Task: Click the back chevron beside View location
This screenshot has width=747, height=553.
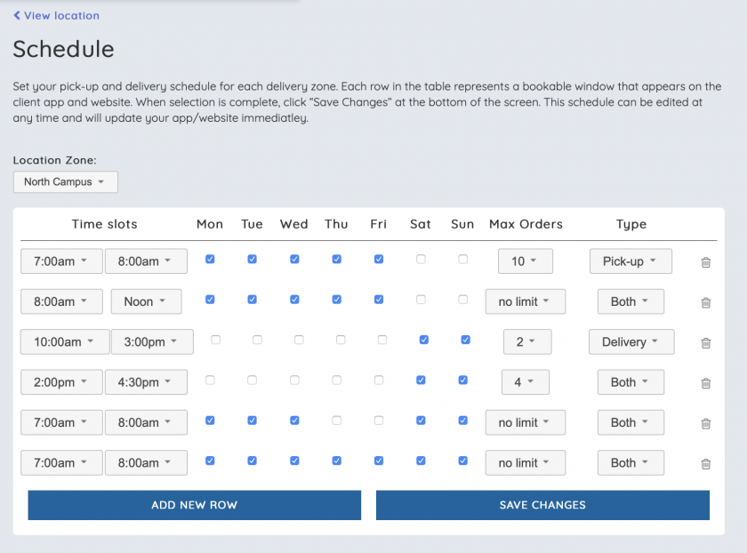Action: tap(17, 15)
